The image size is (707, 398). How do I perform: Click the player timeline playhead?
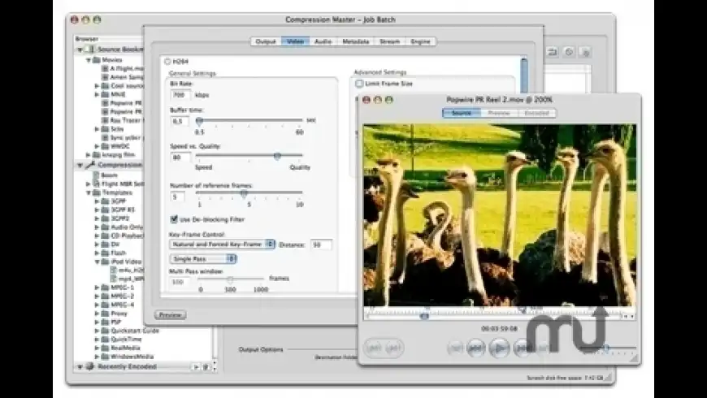point(424,316)
